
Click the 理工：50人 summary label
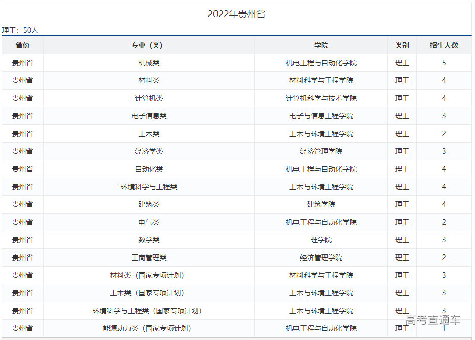click(20, 30)
